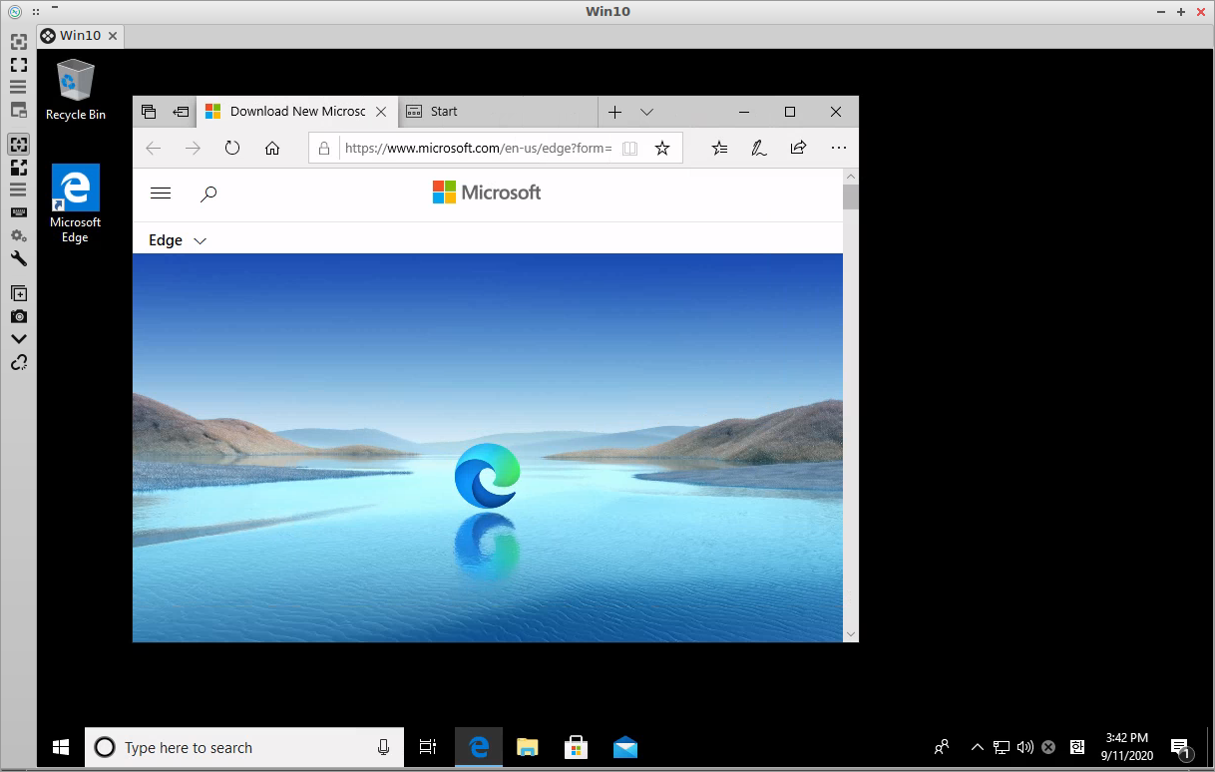Share this page icon
Image resolution: width=1215 pixels, height=772 pixels.
[798, 148]
